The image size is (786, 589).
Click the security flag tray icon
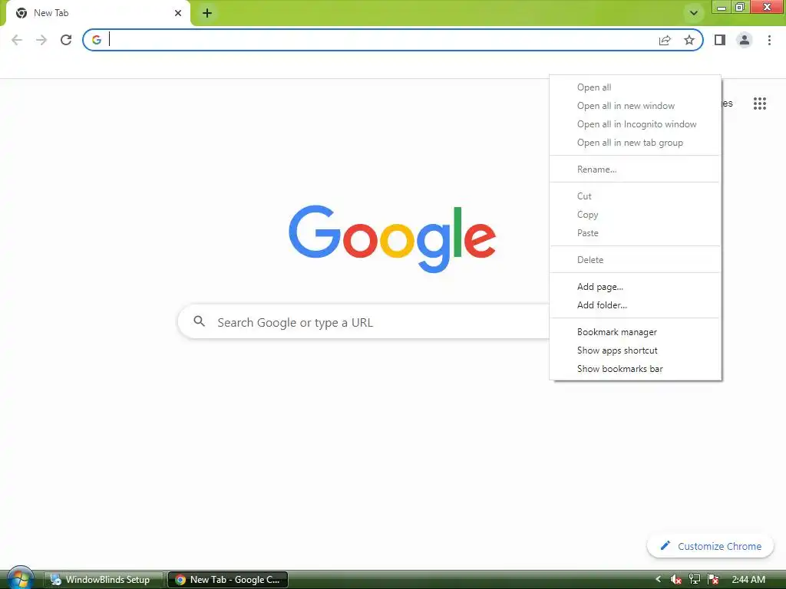click(713, 580)
